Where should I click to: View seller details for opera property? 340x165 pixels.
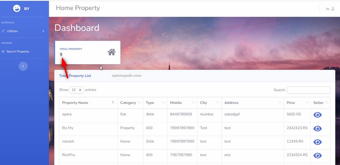(317, 115)
